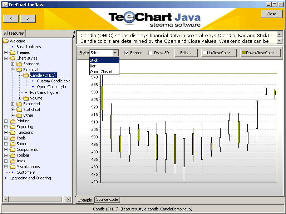Collapse the Financial tree node
This screenshot has width=286, height=214.
(x=13, y=70)
